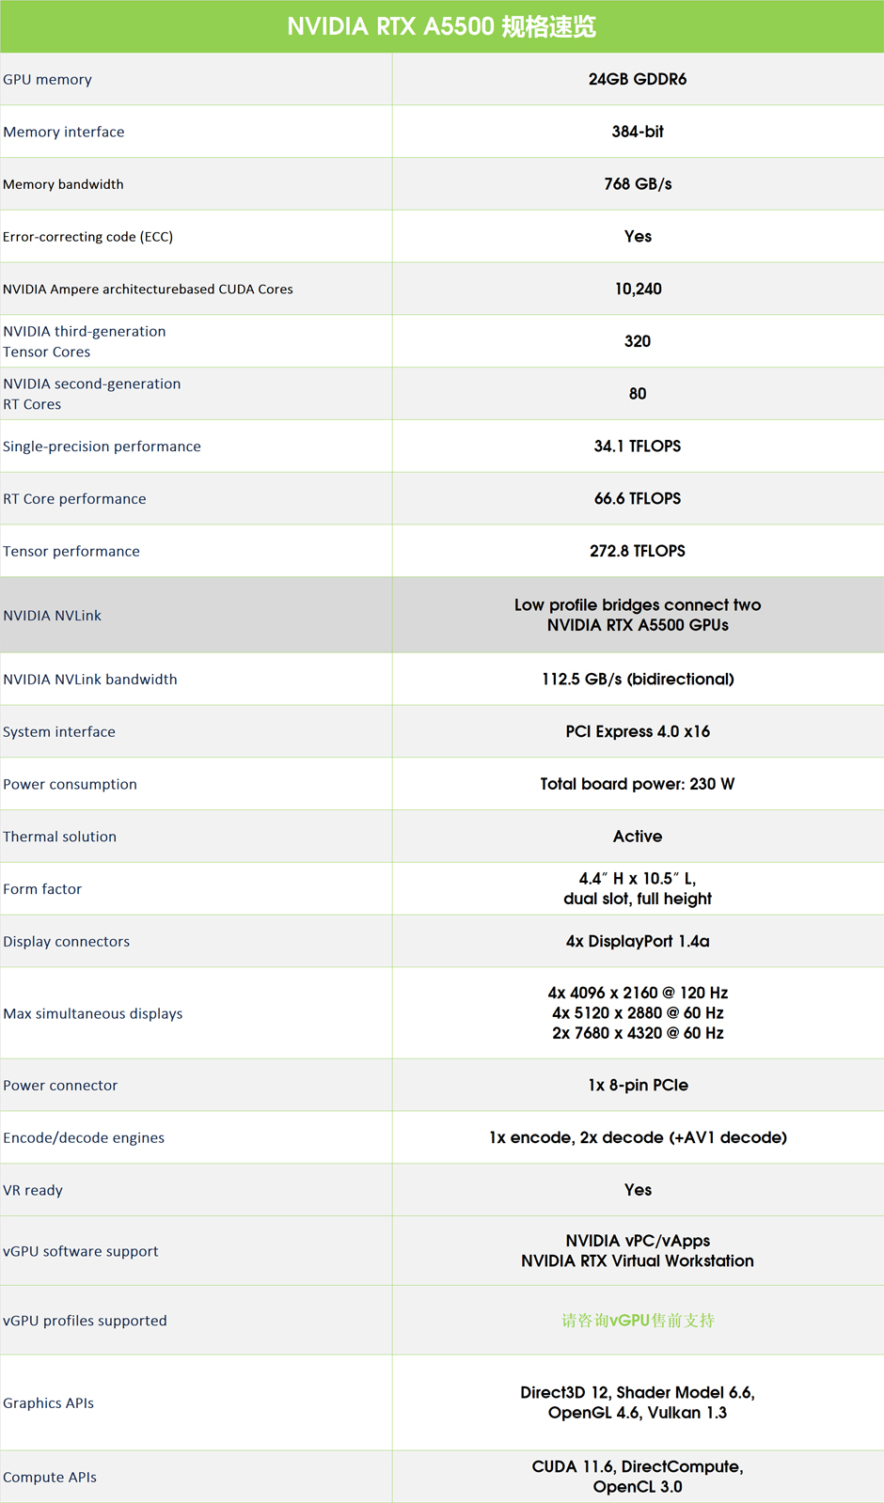Select the third-generation Tensor Cores label
Screen dimensions: 884x1503
pos(84,341)
